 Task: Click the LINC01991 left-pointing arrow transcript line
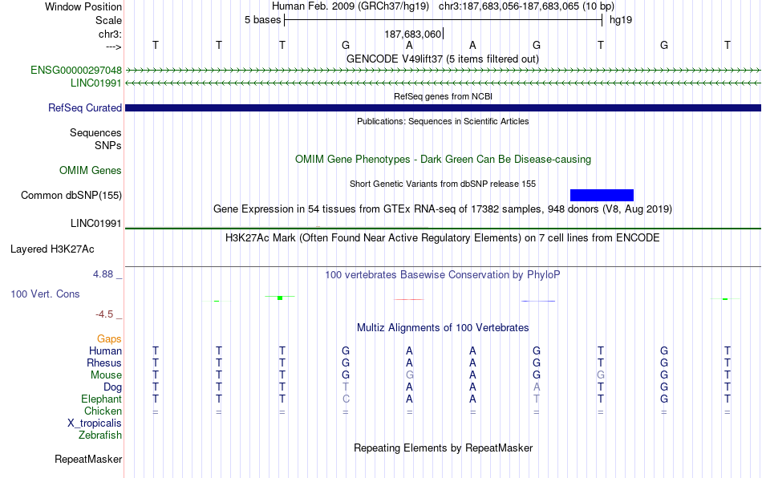pyautogui.click(x=443, y=83)
